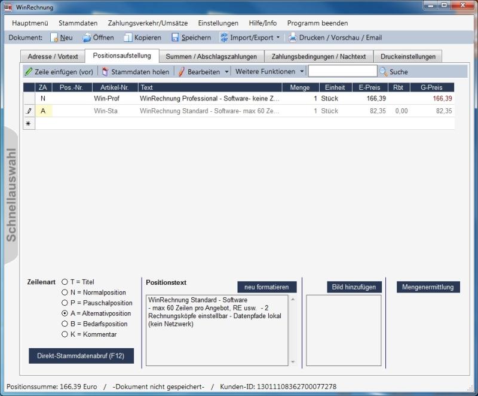Click the ZA cell showing A
The height and width of the screenshot is (396, 478).
pos(43,111)
